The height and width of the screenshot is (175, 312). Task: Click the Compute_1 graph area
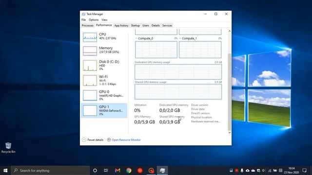(x=200, y=50)
